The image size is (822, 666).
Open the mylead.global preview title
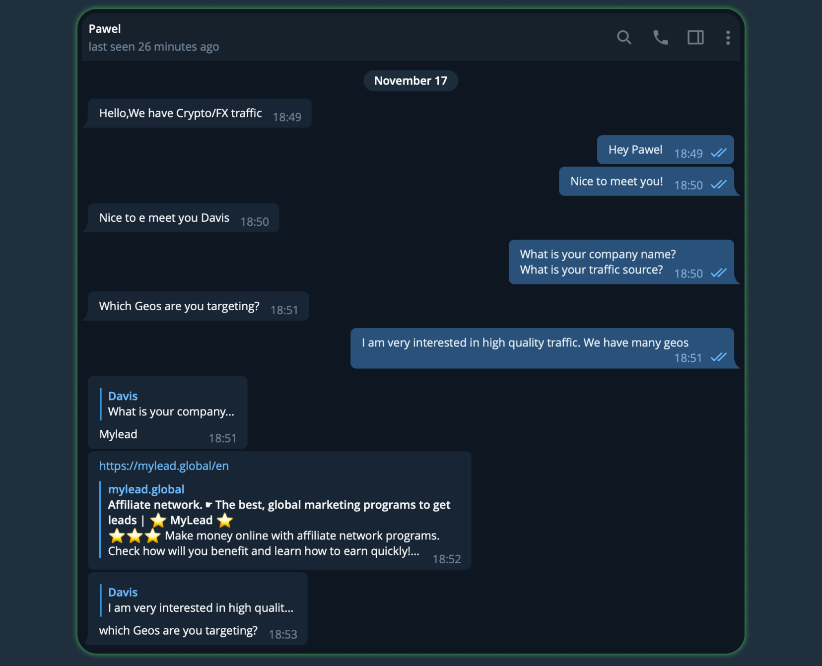[146, 489]
